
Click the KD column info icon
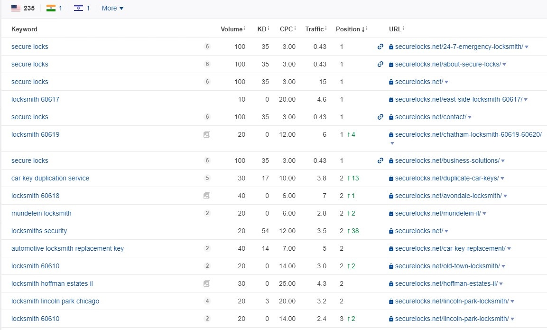[268, 27]
